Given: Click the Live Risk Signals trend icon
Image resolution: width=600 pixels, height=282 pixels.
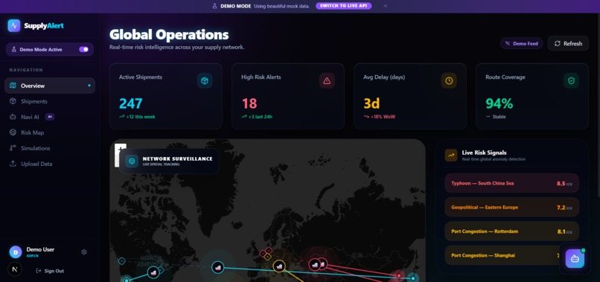Looking at the screenshot, I should click(x=451, y=155).
